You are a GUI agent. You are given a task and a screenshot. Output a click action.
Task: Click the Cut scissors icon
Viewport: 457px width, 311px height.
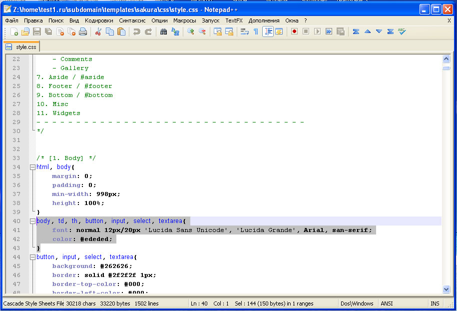pos(98,31)
